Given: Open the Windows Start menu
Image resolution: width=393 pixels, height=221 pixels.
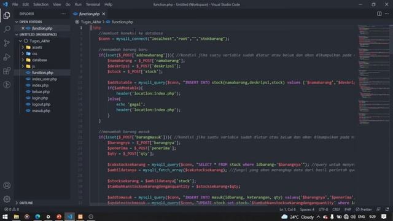Looking at the screenshot, I should (5, 217).
